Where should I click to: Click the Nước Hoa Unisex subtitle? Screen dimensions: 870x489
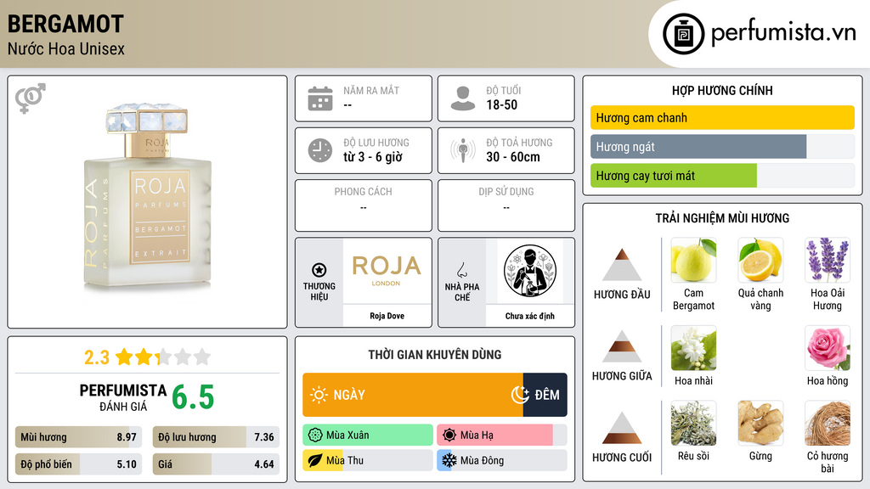[66, 48]
